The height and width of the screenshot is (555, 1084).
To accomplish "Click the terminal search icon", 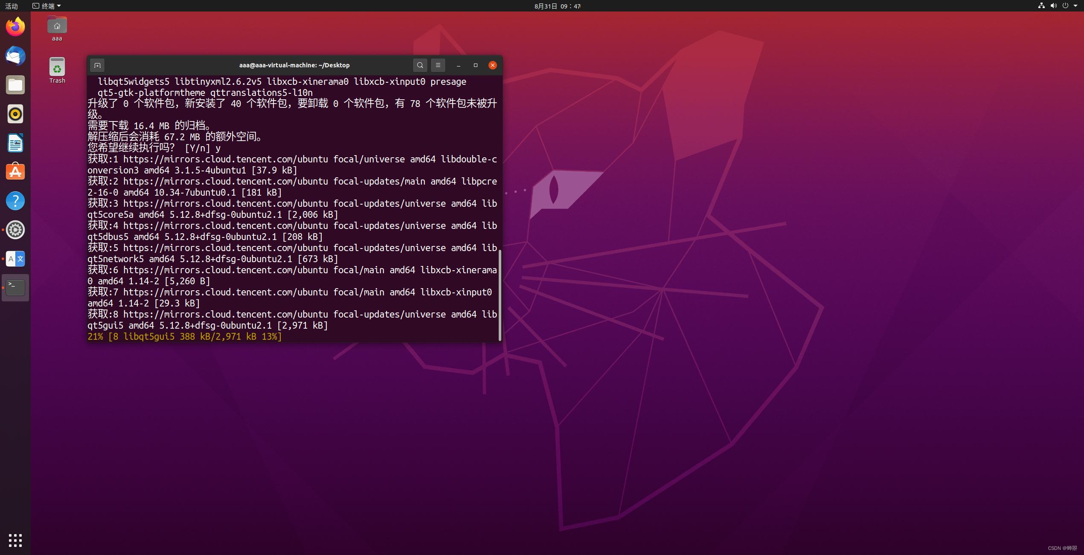I will [x=420, y=65].
